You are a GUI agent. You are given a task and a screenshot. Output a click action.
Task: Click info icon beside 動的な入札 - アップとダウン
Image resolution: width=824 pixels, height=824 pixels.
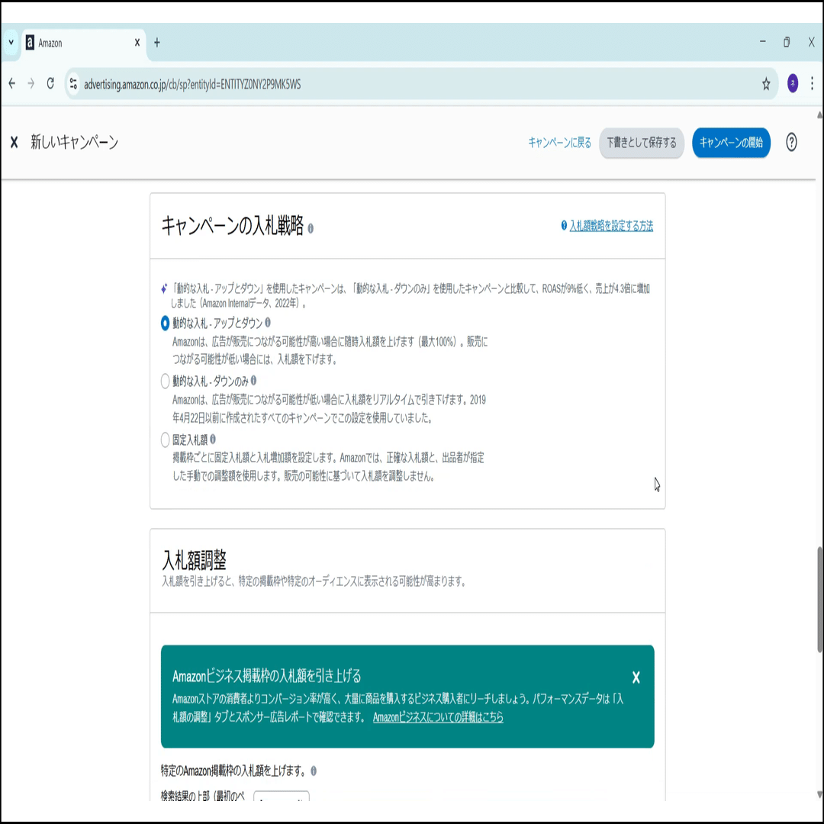268,323
